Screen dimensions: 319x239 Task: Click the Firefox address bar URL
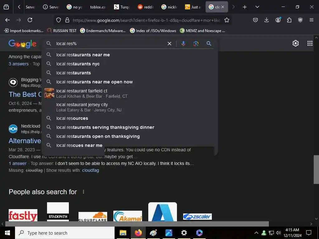tap(146, 20)
